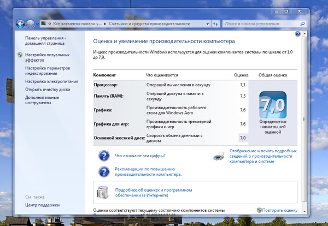
Task: Click the 7,0 base score badge
Action: click(273, 105)
